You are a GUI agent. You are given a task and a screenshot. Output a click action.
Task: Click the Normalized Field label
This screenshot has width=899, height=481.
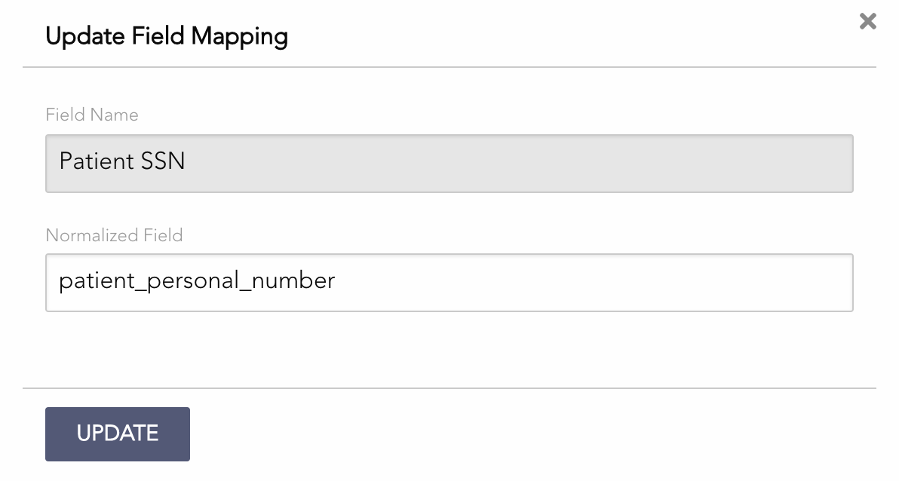tap(115, 235)
